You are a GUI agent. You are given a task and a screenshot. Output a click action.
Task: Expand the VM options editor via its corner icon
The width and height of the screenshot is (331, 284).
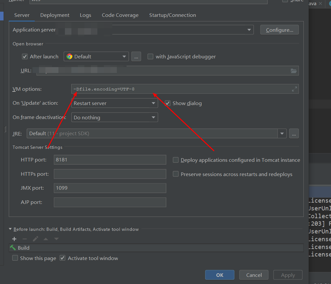coord(294,89)
